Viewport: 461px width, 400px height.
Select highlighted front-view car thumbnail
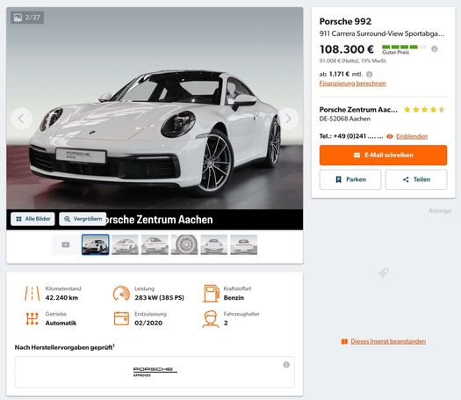(95, 244)
